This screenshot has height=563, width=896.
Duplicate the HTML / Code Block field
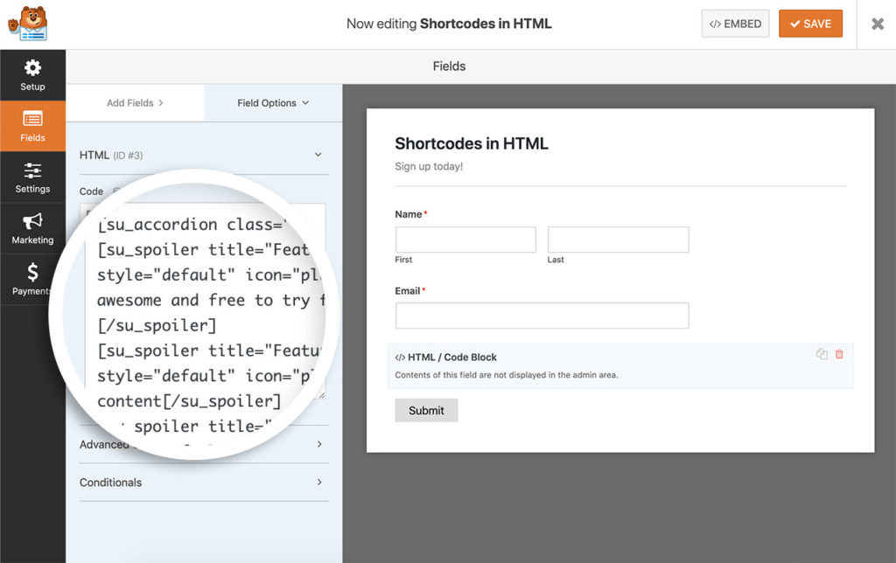[x=822, y=353]
